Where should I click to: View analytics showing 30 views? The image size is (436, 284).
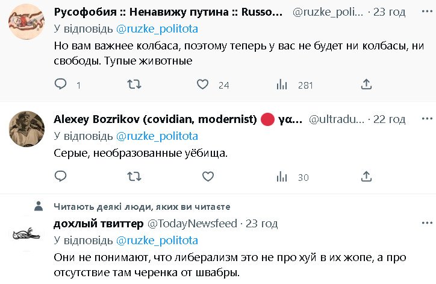[282, 177]
